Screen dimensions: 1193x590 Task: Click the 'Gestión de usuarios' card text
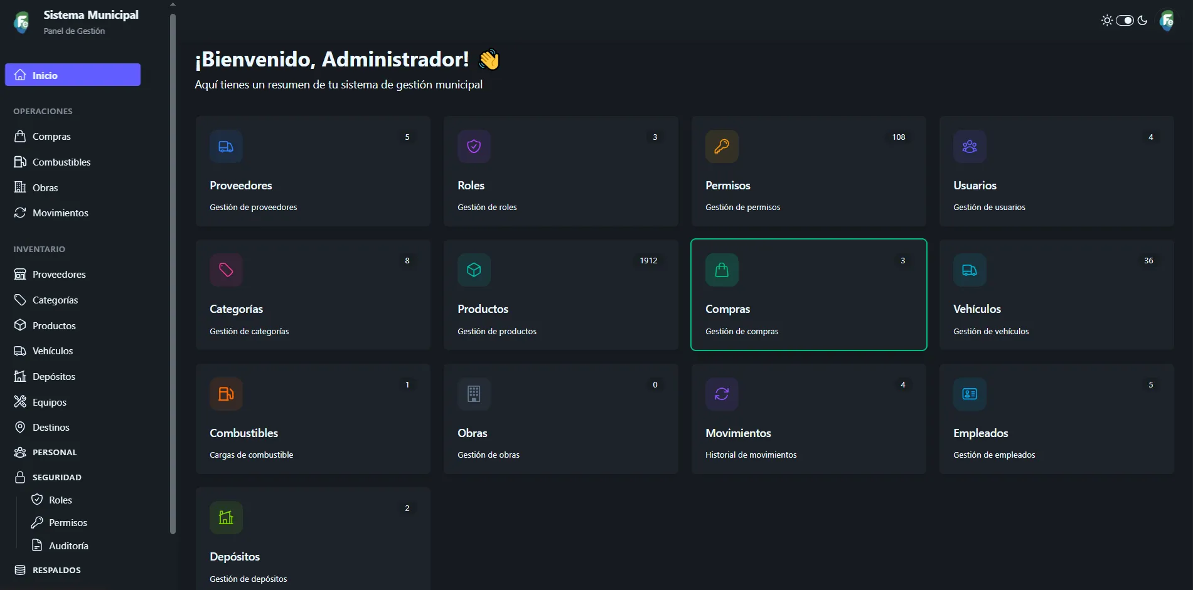pyautogui.click(x=989, y=207)
